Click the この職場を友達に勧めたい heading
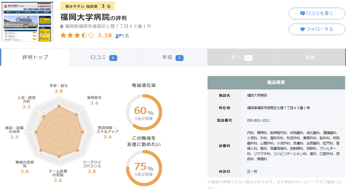The height and width of the screenshot is (191, 346). (144, 141)
